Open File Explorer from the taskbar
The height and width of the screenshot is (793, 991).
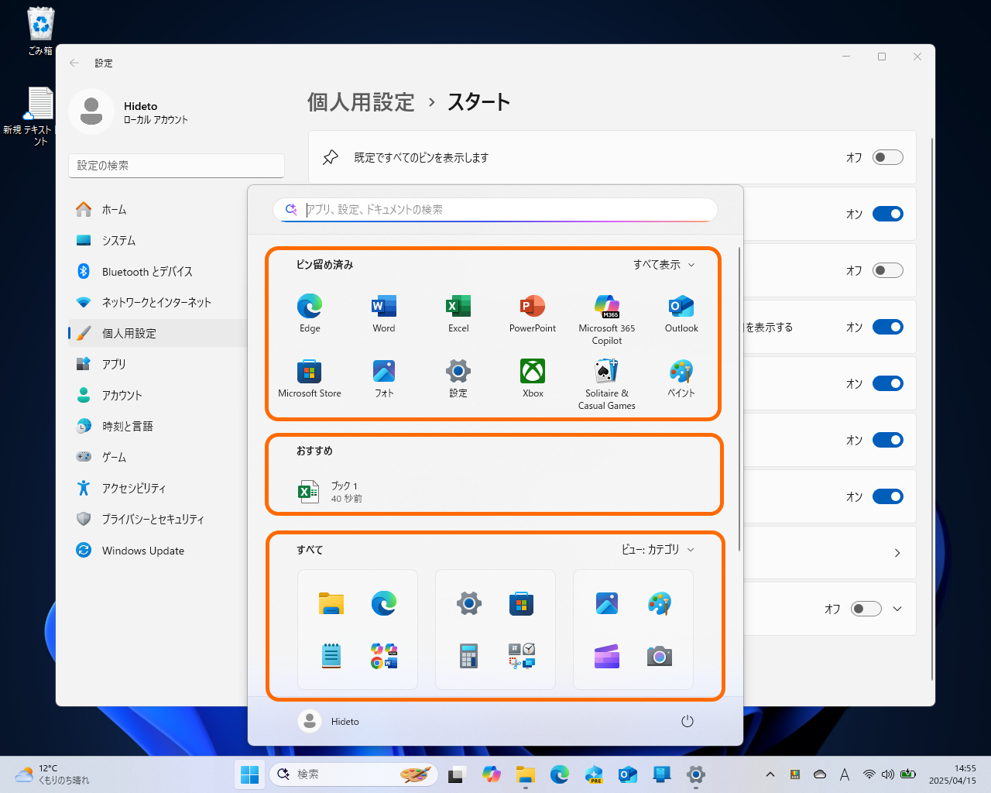[526, 774]
